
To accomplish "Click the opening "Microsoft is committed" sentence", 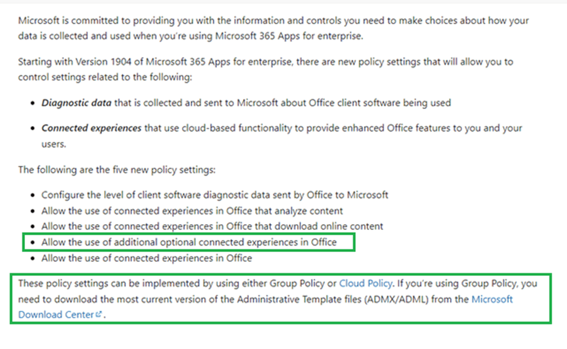I will [x=273, y=28].
